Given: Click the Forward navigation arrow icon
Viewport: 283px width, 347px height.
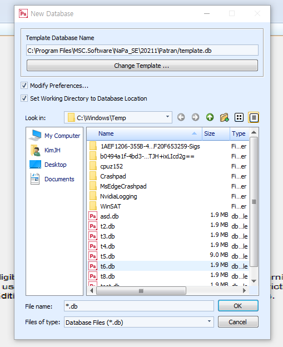Looking at the screenshot, I should click(x=195, y=117).
